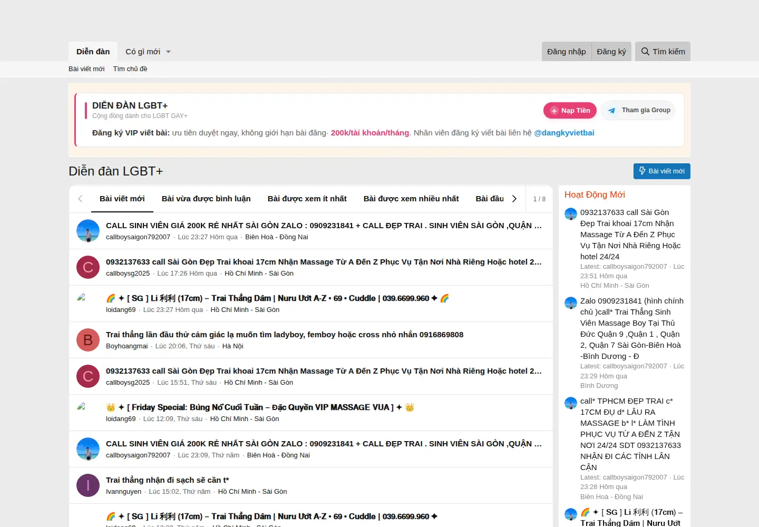Click the blue Bài viết mới post button
Screen dimensions: 759x527
click(x=661, y=171)
